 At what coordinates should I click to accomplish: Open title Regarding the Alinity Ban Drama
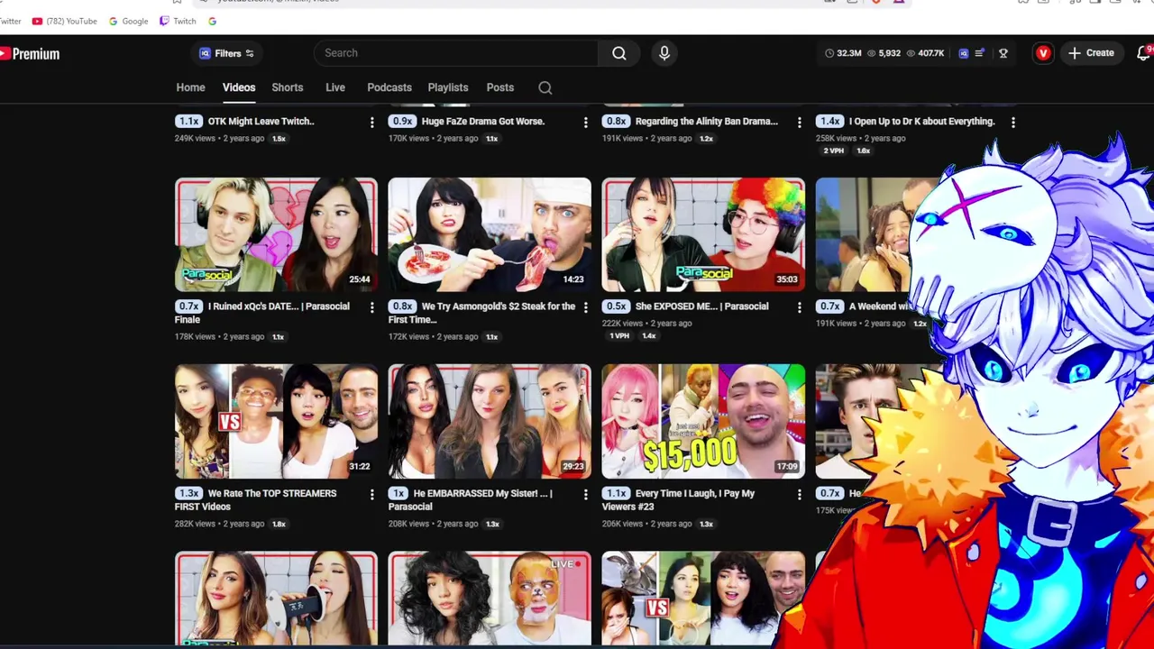(x=706, y=121)
